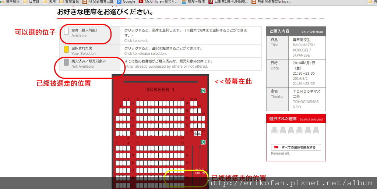The height and width of the screenshot is (189, 377).
Task: Select seat G18 in the center block
Action: click(183, 156)
